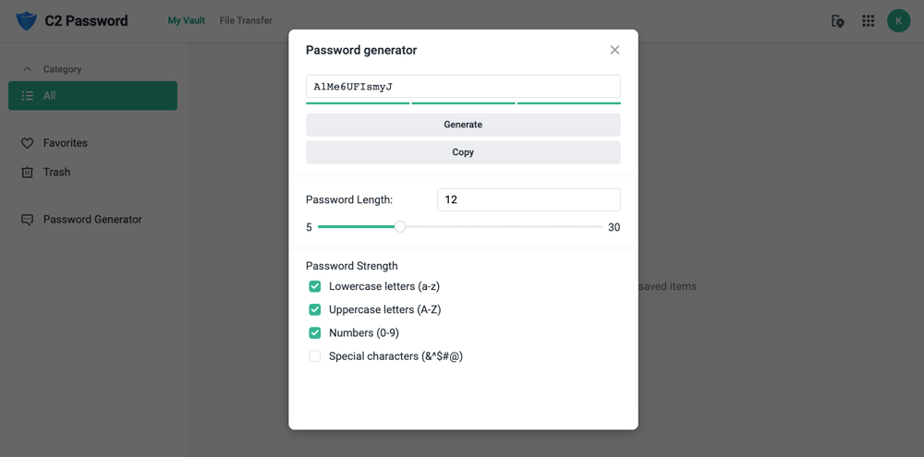The image size is (924, 457).
Task: Click the Generate button
Action: pyautogui.click(x=463, y=125)
